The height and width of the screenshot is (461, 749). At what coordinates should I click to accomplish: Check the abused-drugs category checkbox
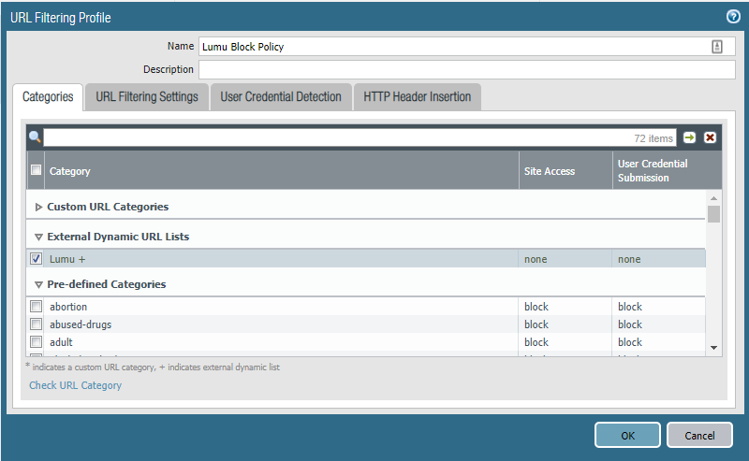coord(37,324)
